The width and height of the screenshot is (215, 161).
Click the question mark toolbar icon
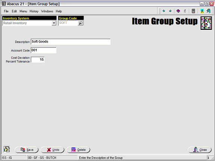[x=185, y=11]
